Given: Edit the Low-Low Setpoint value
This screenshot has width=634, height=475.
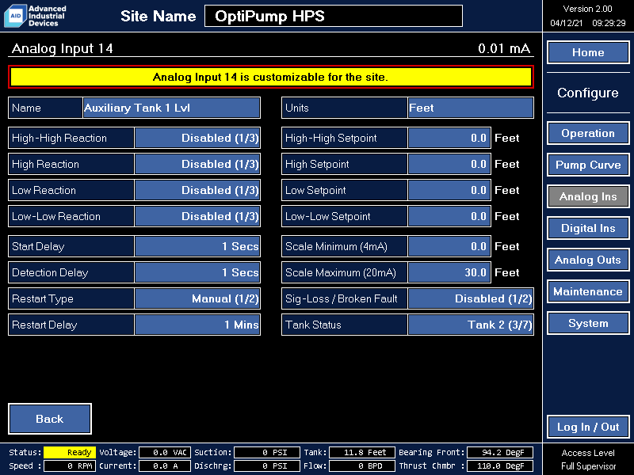Looking at the screenshot, I should point(449,216).
